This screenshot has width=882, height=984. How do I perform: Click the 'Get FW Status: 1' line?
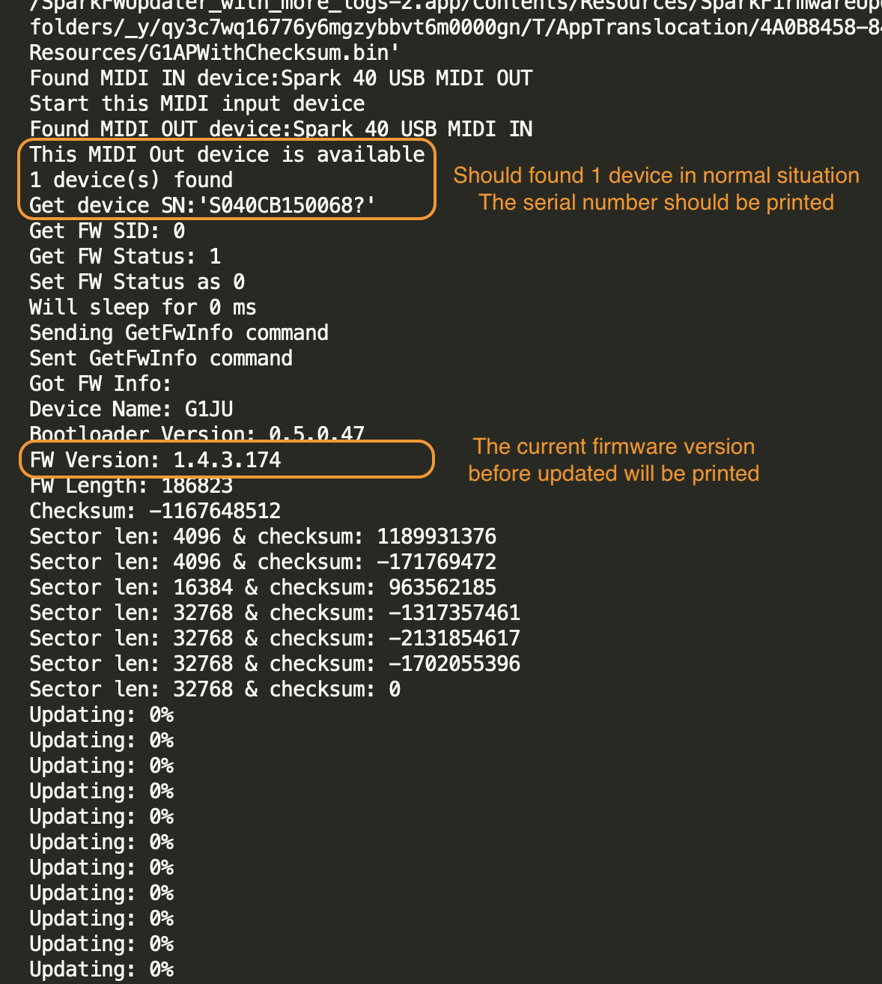pos(126,256)
